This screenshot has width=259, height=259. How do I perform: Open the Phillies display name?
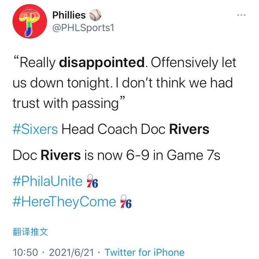(x=69, y=15)
